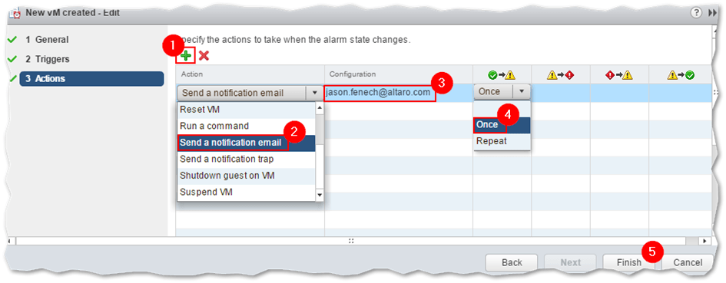This screenshot has width=726, height=283.
Task: Click the action list scroll down arrow
Action: pyautogui.click(x=319, y=195)
